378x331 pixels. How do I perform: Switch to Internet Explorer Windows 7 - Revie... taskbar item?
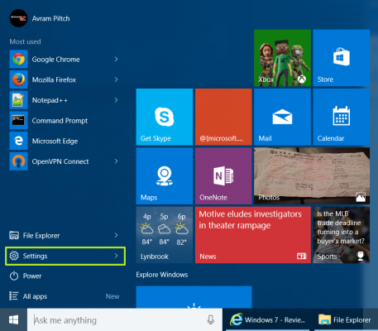pos(267,320)
